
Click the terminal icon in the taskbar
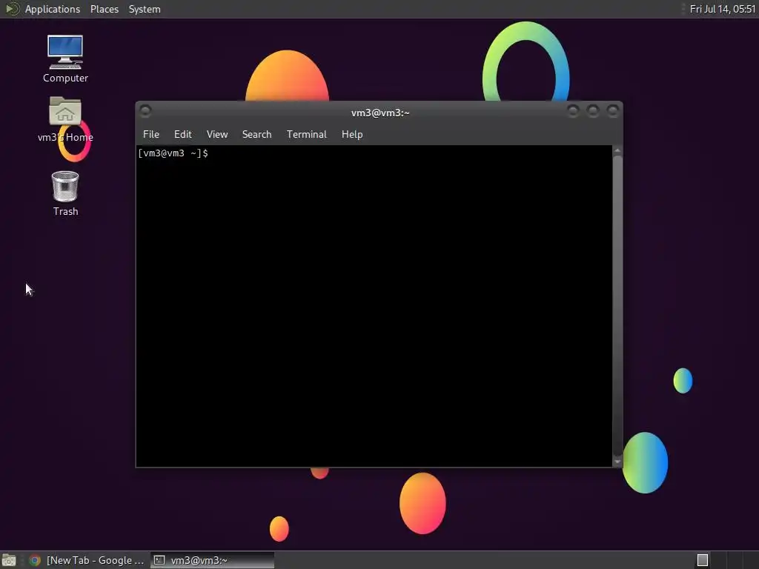point(159,560)
